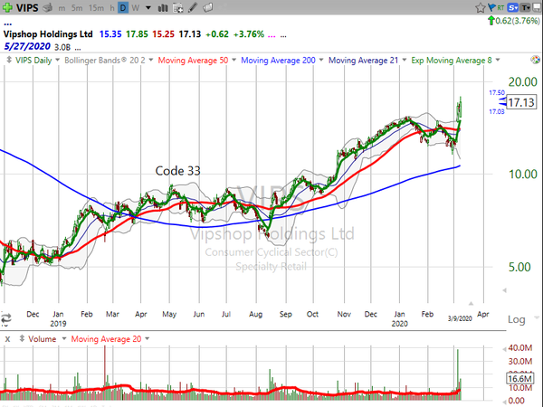Click the Moving Average 21 label
This screenshot has width=543, height=407.
[363, 61]
